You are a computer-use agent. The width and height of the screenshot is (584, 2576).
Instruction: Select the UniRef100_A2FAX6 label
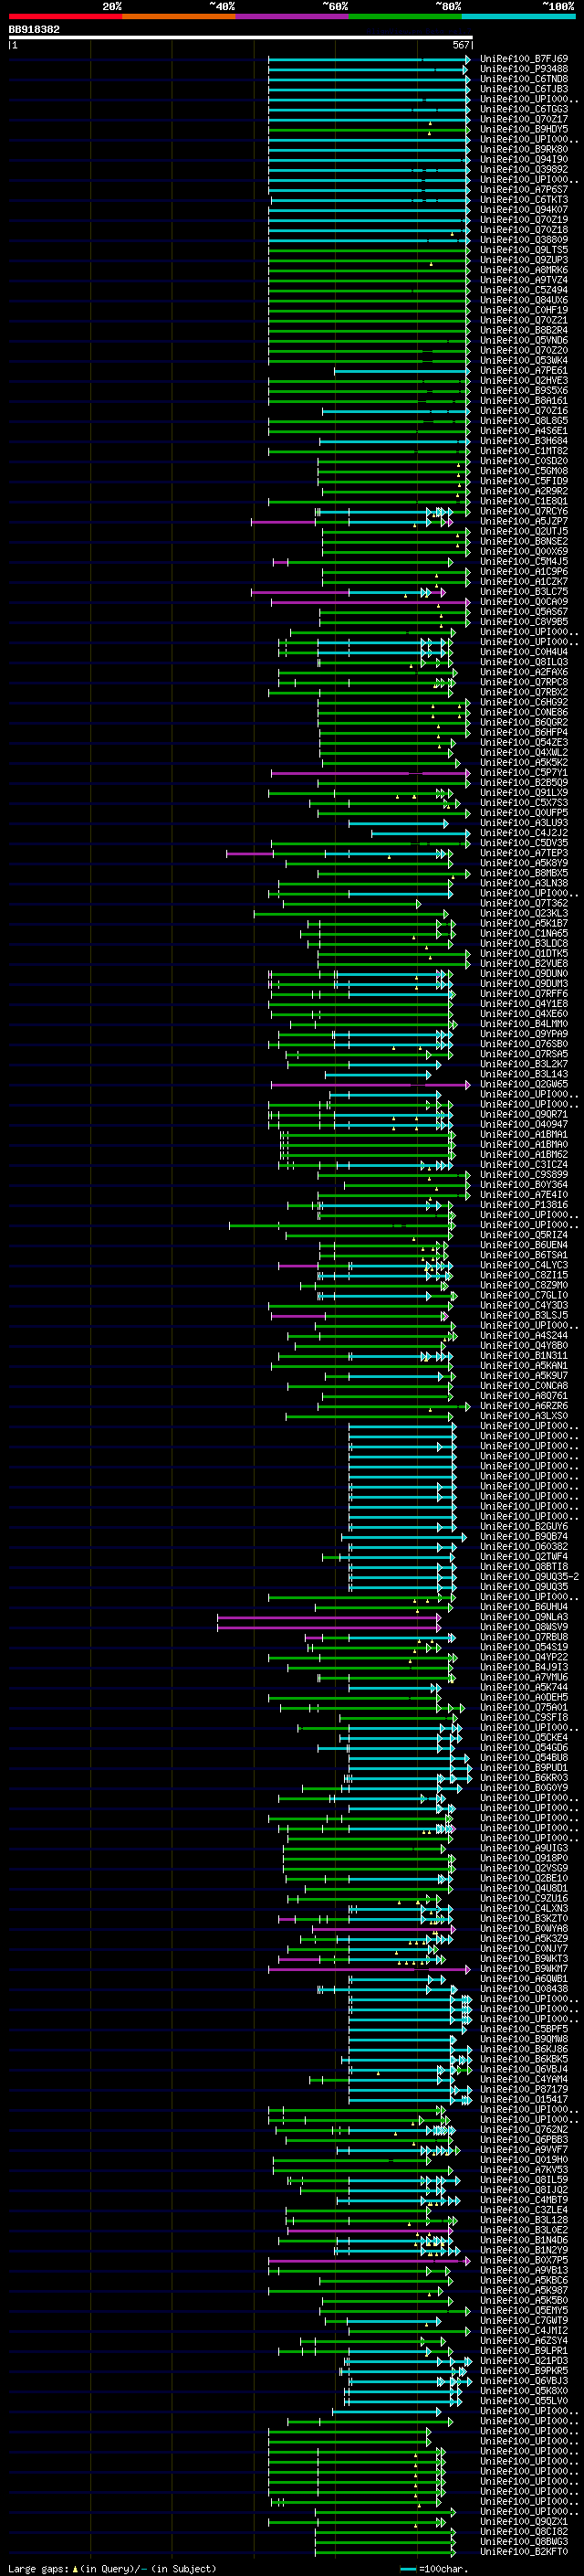(x=524, y=672)
